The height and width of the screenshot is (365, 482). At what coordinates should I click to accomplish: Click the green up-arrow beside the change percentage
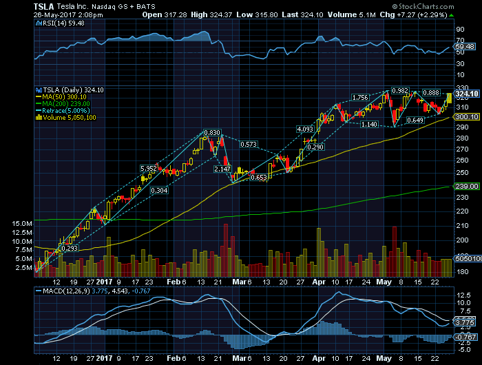[451, 15]
